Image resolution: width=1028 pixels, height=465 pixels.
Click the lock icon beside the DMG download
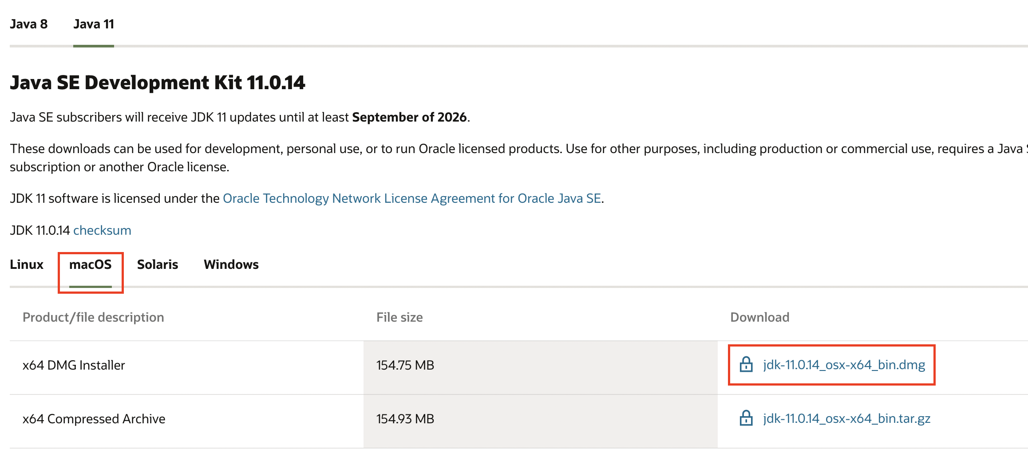746,365
